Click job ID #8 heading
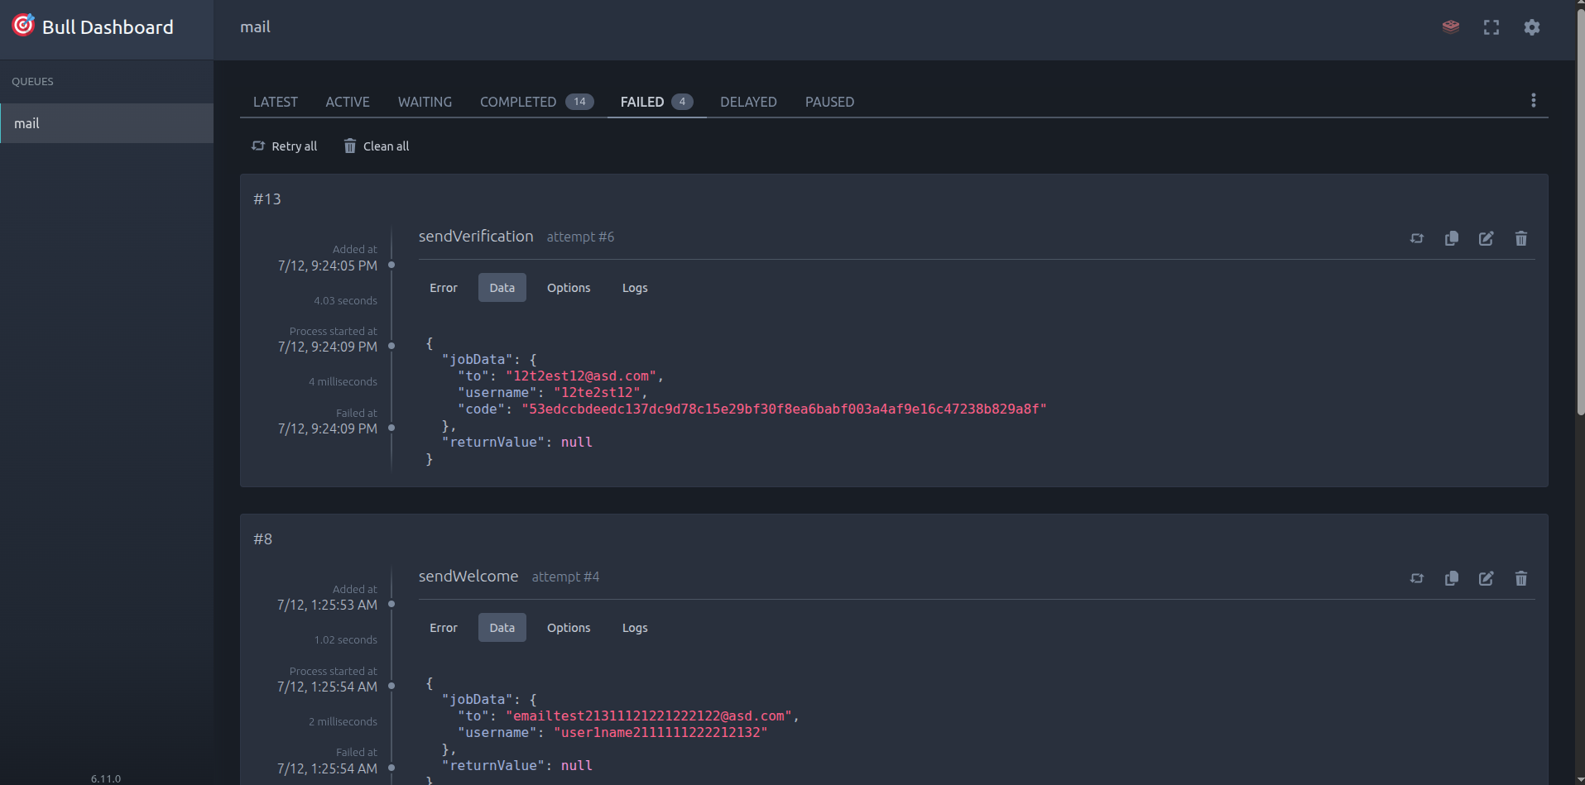 coord(262,539)
